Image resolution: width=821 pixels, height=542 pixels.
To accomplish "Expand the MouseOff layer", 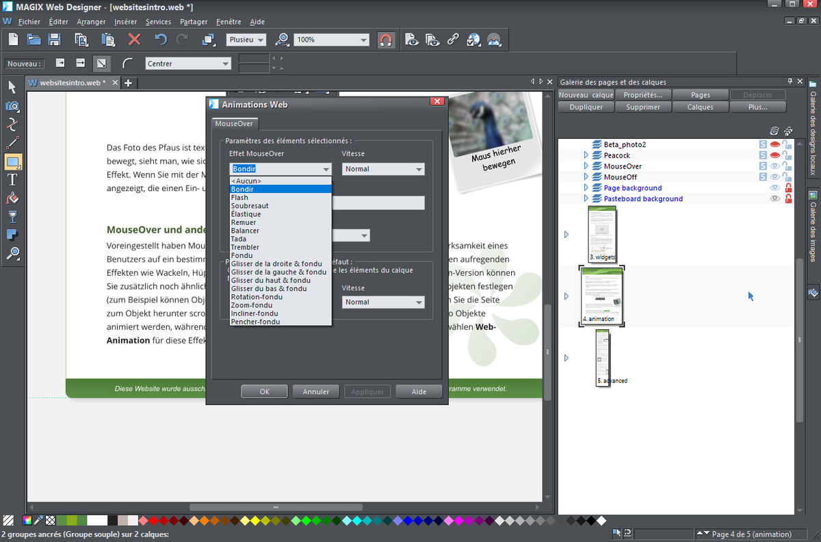I will click(586, 177).
